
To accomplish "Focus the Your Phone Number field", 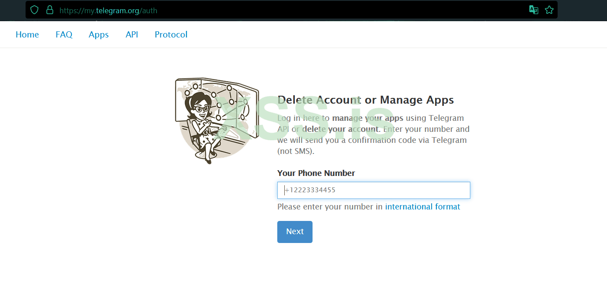I will [x=374, y=190].
